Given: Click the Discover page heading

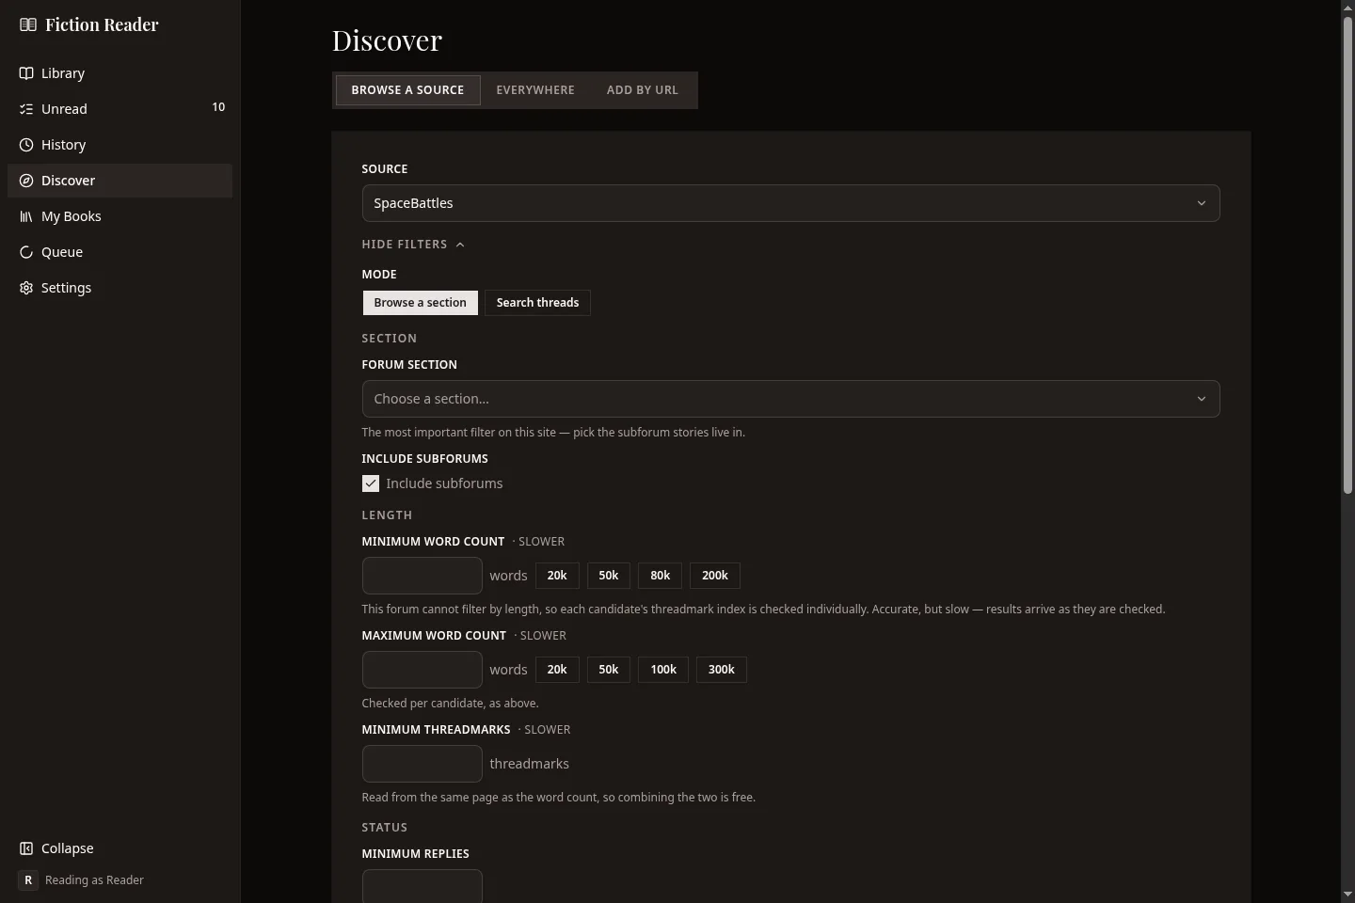Looking at the screenshot, I should [x=387, y=40].
